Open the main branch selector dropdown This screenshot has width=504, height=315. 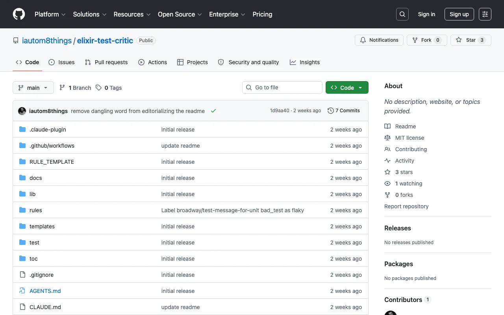33,87
